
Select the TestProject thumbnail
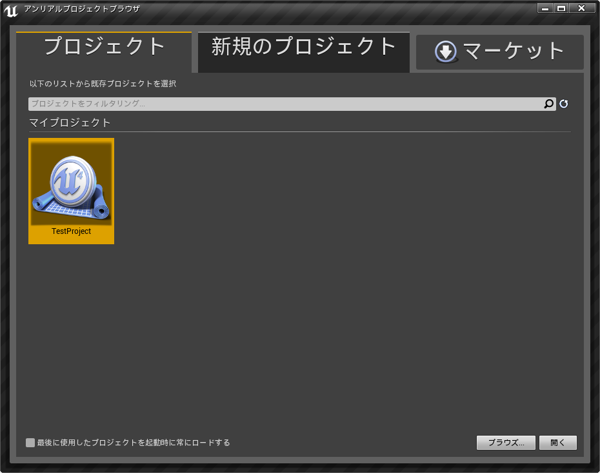(71, 190)
